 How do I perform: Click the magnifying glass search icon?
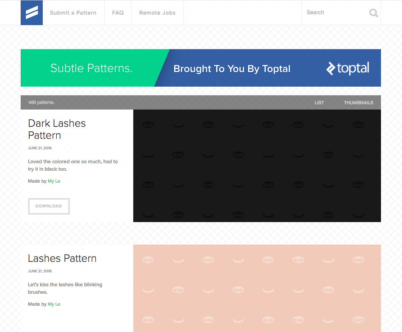373,13
